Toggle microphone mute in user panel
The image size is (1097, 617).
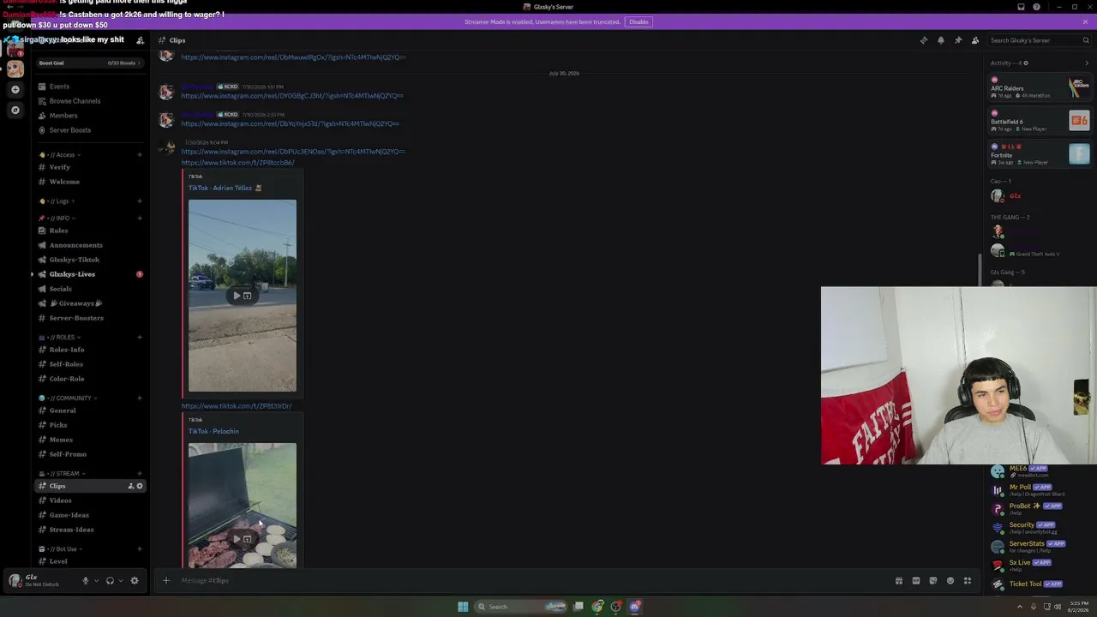point(85,580)
